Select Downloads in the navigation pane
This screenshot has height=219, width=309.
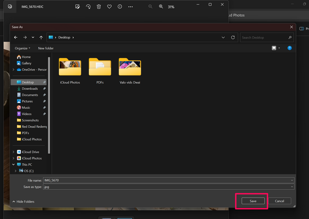(30, 89)
